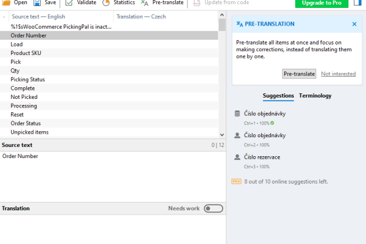Toggle the sidebar panel icon at top right
Viewport: 366px width, 244px height.
tap(357, 3)
